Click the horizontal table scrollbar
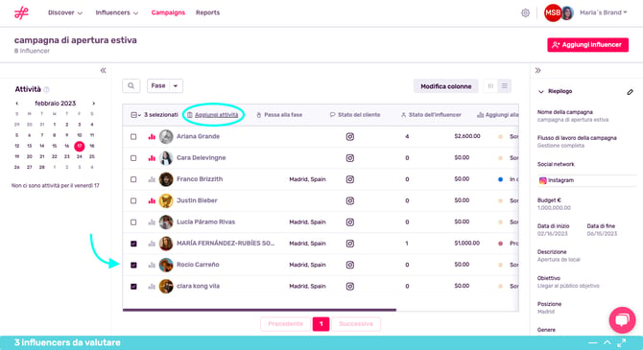This screenshot has width=643, height=350. [x=259, y=310]
